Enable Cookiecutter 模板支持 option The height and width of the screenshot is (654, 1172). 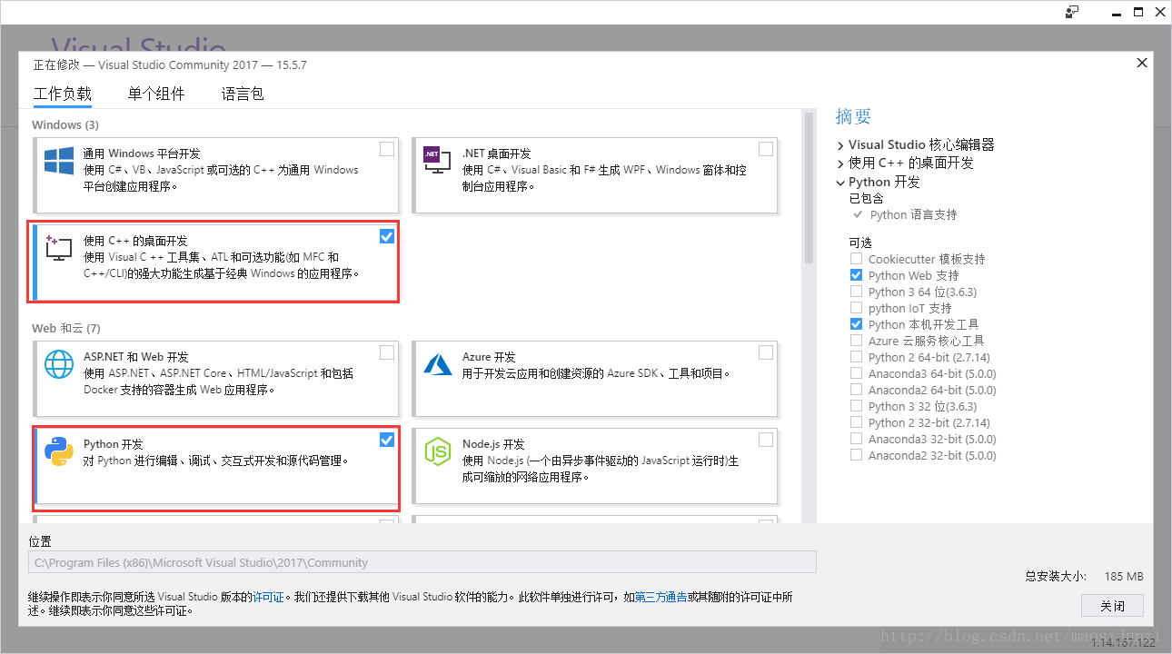[856, 259]
